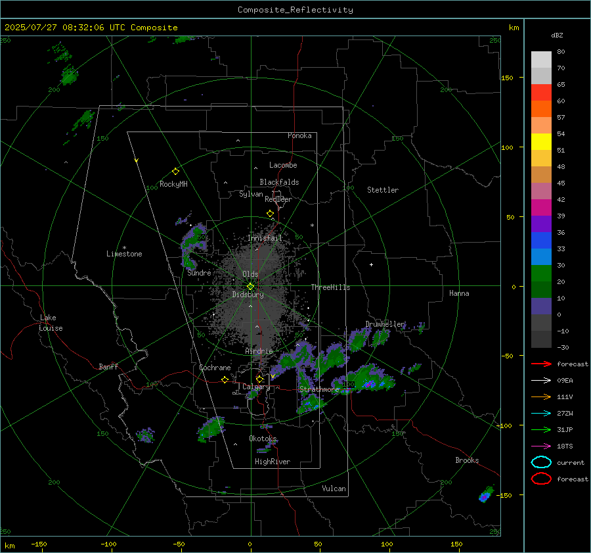This screenshot has height=553, width=591.
Task: Click the 18TS legend label
Action: (565, 446)
